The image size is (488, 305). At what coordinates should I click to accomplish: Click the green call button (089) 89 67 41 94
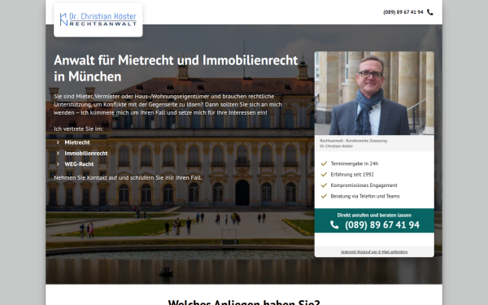(374, 220)
